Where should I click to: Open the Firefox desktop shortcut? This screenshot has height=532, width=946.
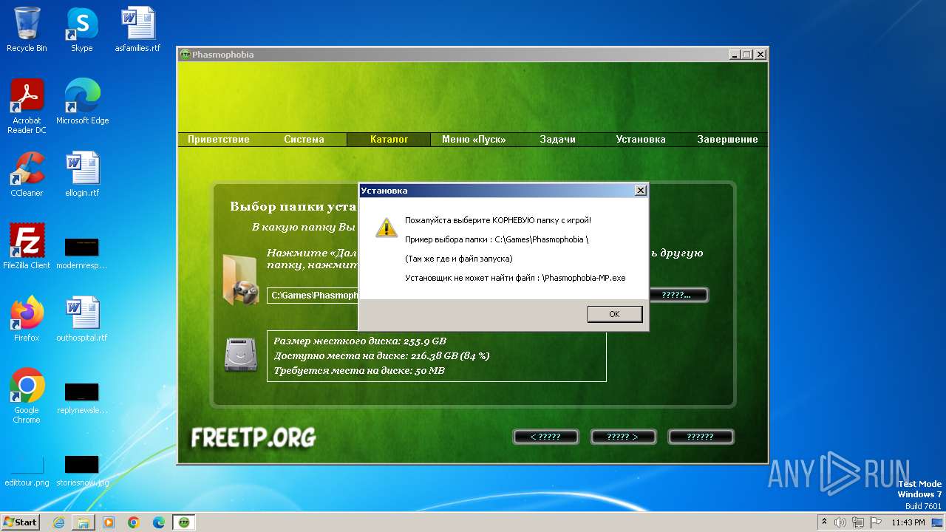click(27, 319)
